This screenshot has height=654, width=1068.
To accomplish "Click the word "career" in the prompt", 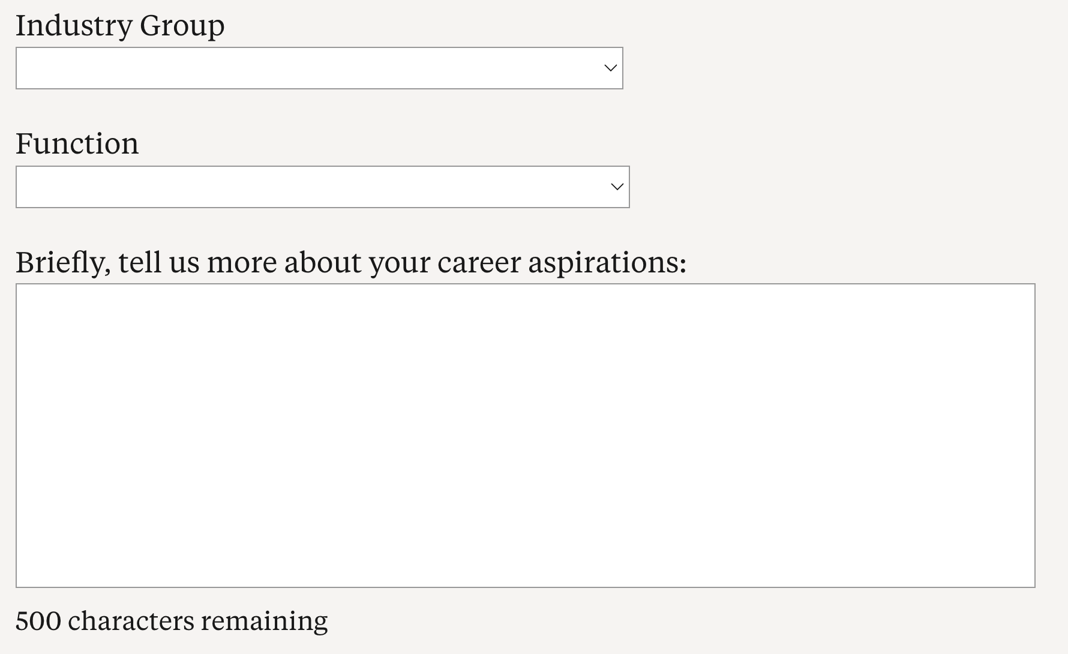I will (479, 263).
